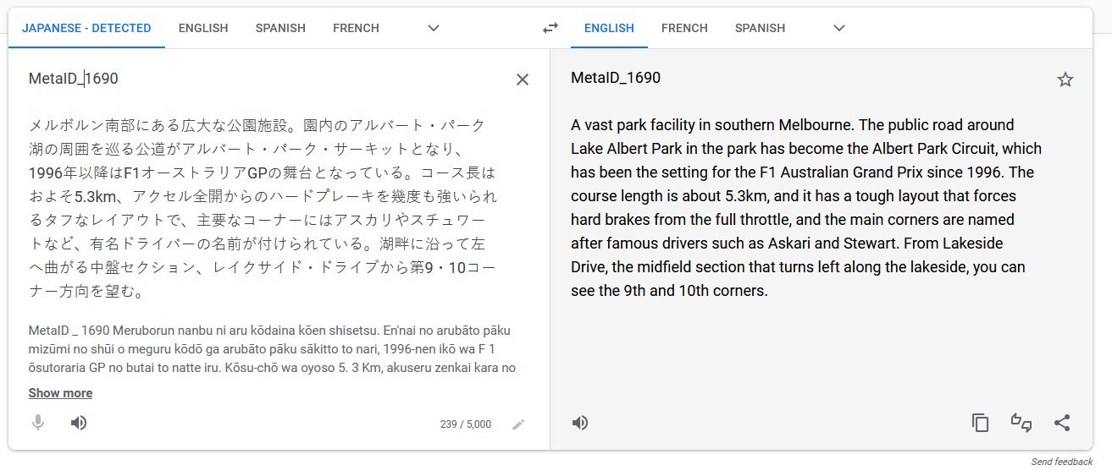Open the Send feedback link
This screenshot has height=476, width=1112.
(x=1062, y=462)
